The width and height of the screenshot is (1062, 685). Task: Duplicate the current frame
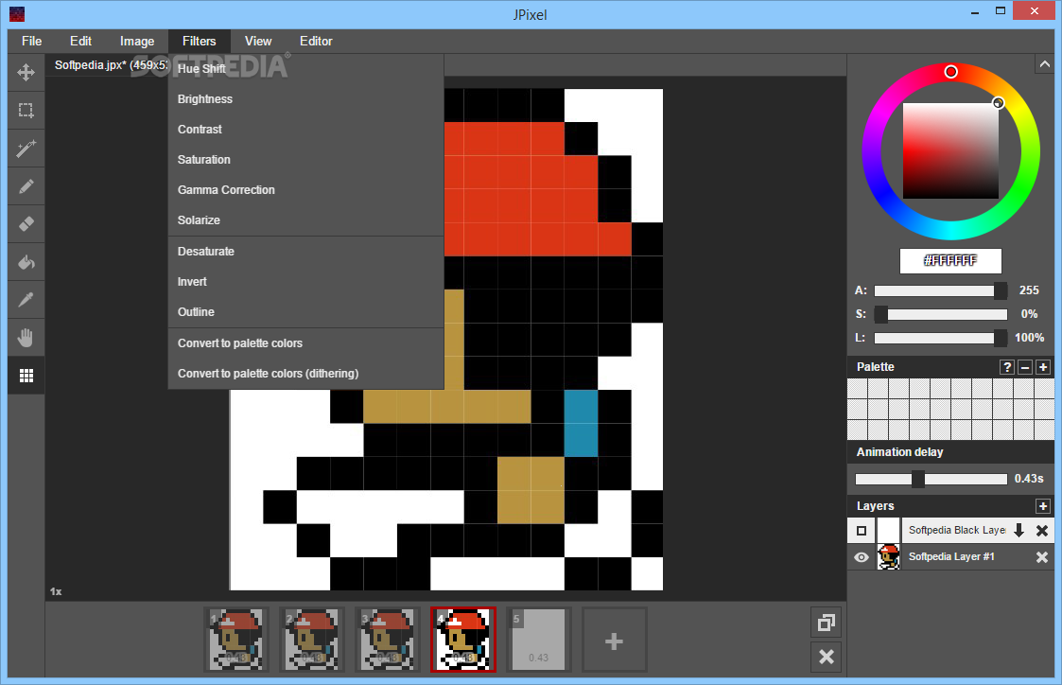click(x=827, y=623)
